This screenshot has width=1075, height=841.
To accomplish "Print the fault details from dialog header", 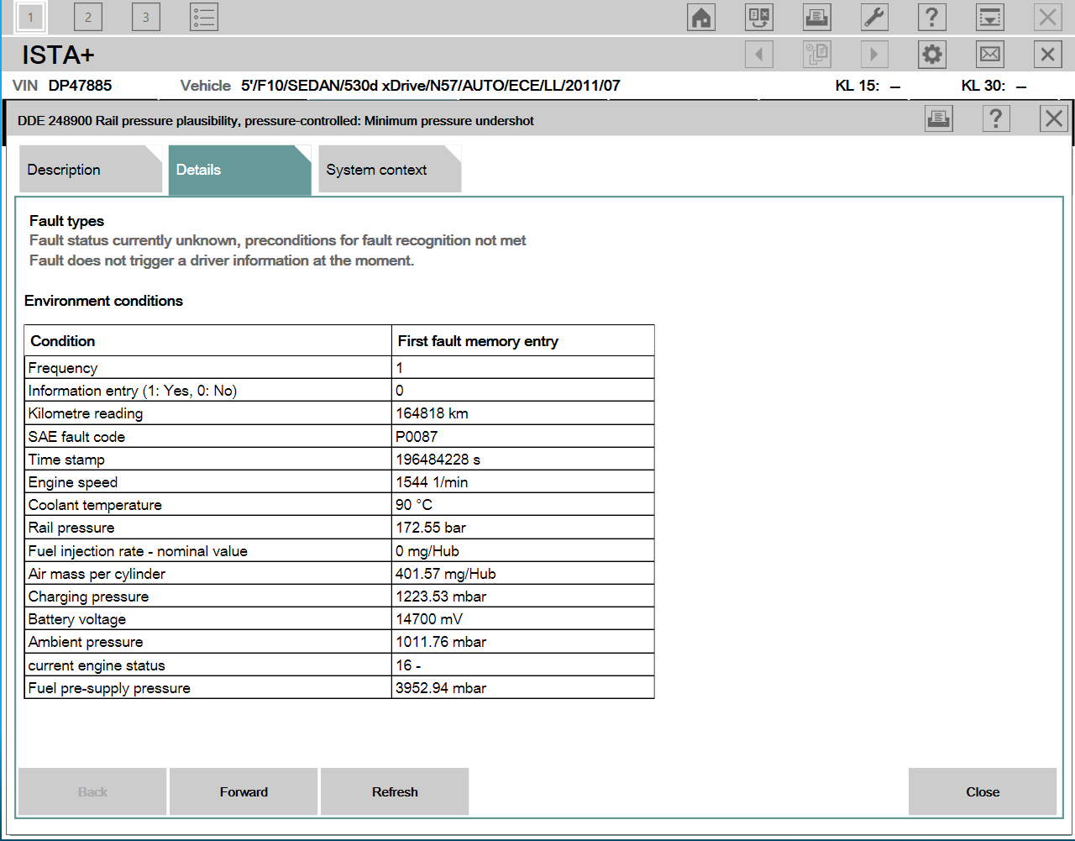I will pos(938,119).
